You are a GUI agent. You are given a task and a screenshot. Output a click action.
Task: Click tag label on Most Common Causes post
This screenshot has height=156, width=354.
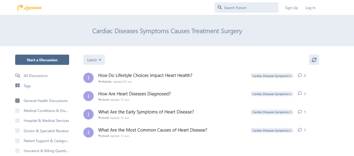[x=272, y=131]
